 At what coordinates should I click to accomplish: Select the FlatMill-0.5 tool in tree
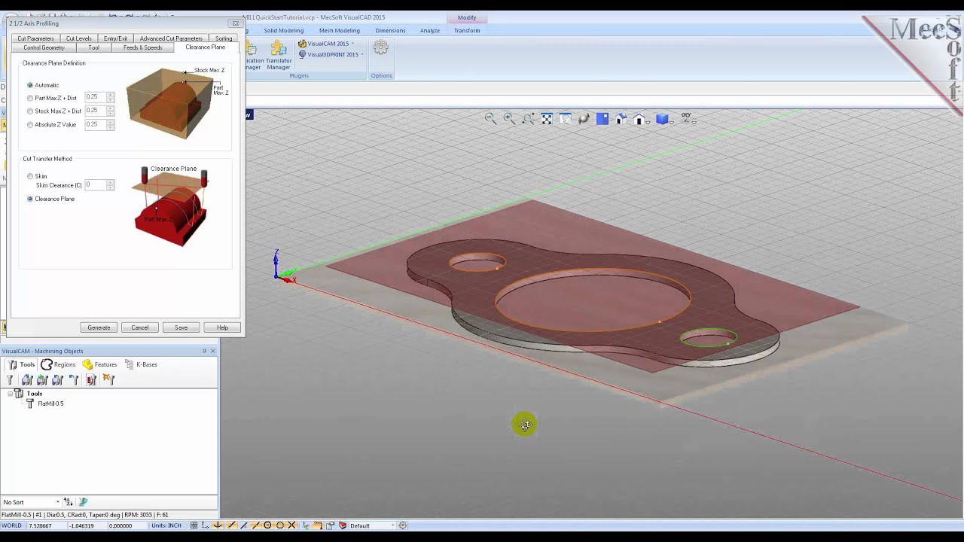(50, 403)
